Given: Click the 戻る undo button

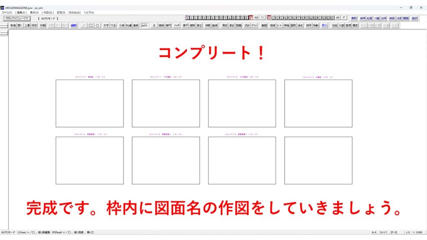Looking at the screenshot, I should coord(324,25).
